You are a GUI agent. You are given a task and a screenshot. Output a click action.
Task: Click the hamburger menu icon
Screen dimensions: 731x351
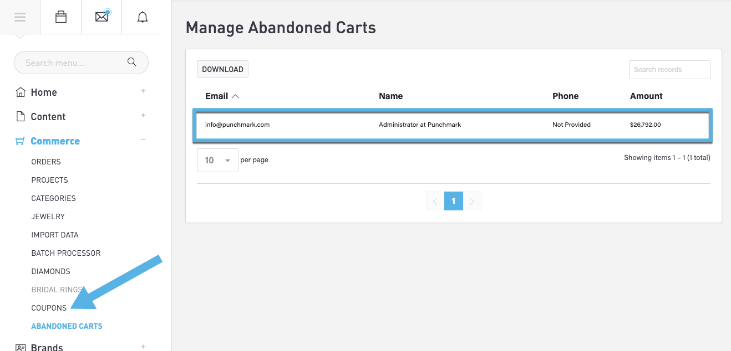click(x=20, y=17)
